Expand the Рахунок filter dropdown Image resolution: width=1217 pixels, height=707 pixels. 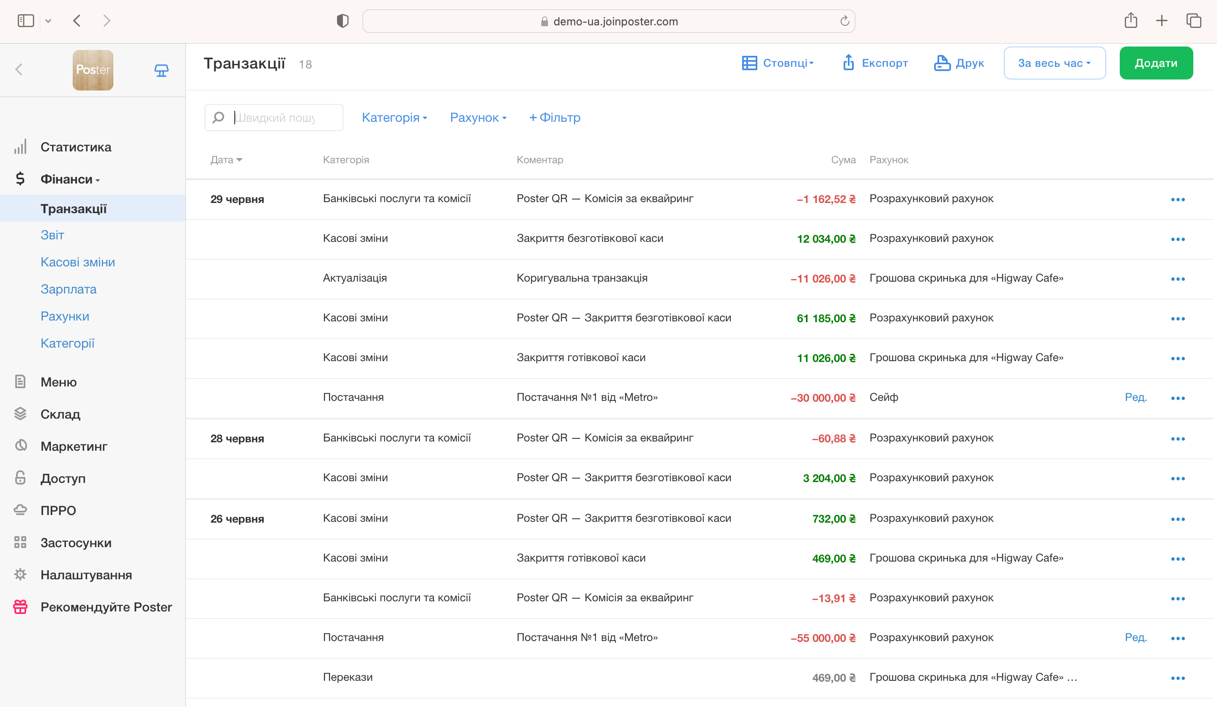coord(478,118)
